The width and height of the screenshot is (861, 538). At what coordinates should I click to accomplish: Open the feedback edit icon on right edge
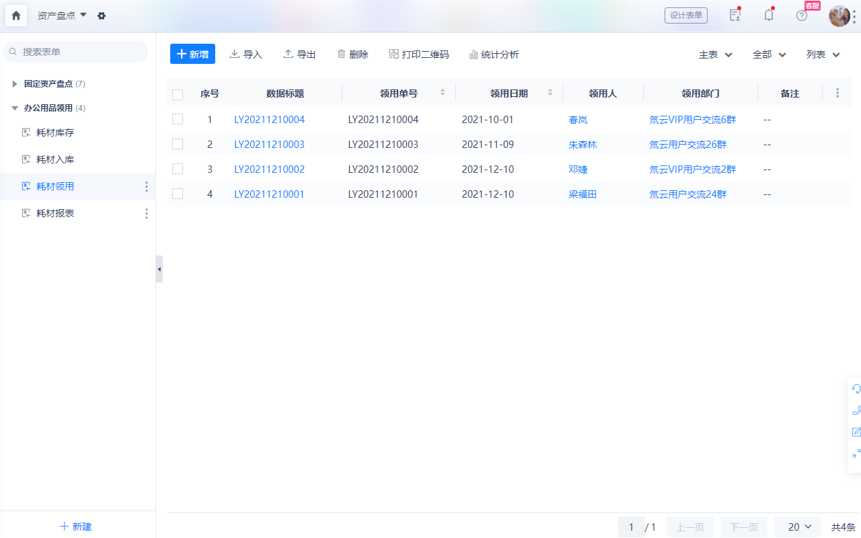pyautogui.click(x=856, y=432)
